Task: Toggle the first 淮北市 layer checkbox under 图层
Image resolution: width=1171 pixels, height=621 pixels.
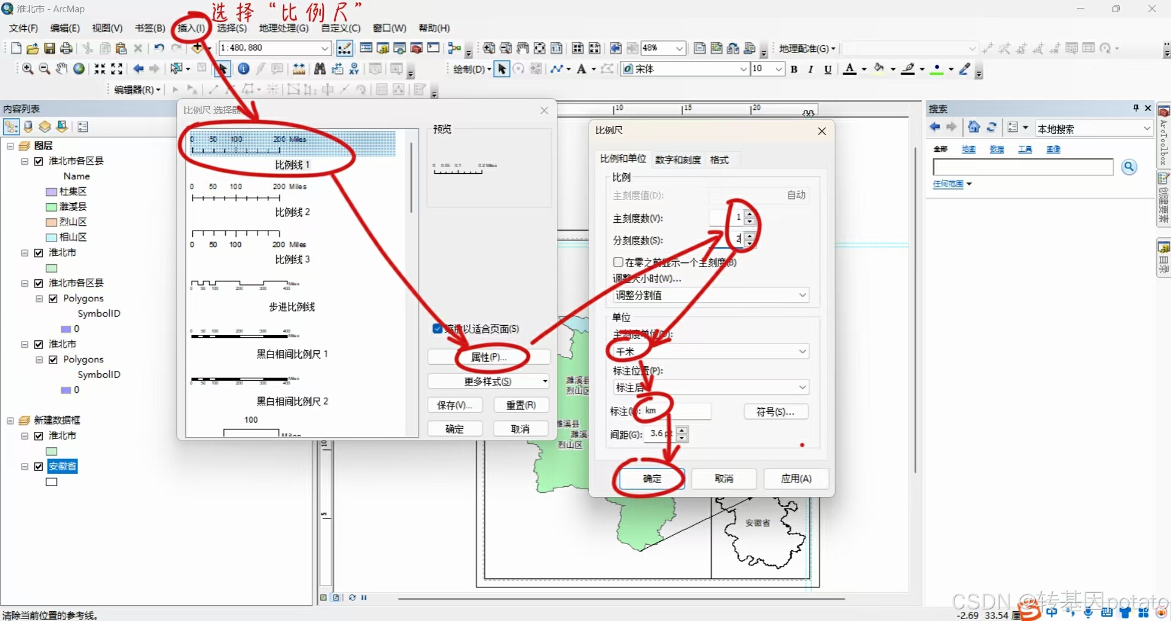Action: [39, 253]
